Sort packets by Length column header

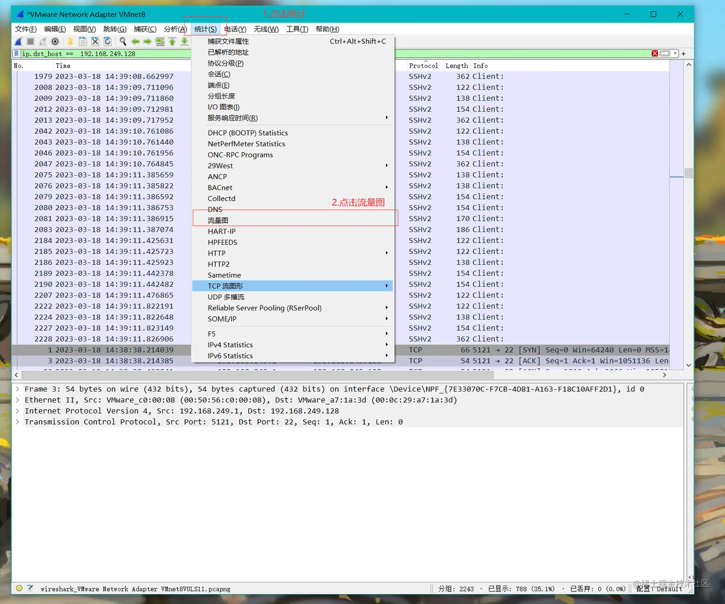tap(456, 66)
